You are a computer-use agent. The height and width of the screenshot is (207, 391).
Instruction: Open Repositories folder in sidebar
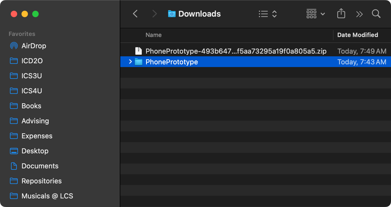pyautogui.click(x=41, y=181)
